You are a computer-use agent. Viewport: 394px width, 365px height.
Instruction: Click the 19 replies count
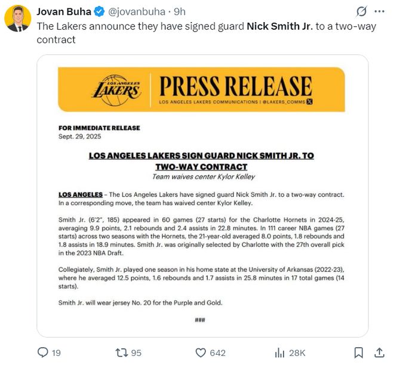(x=56, y=353)
